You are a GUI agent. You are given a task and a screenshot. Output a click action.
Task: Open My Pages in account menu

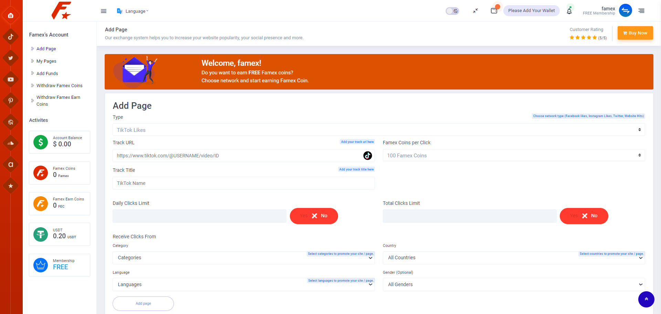point(46,61)
